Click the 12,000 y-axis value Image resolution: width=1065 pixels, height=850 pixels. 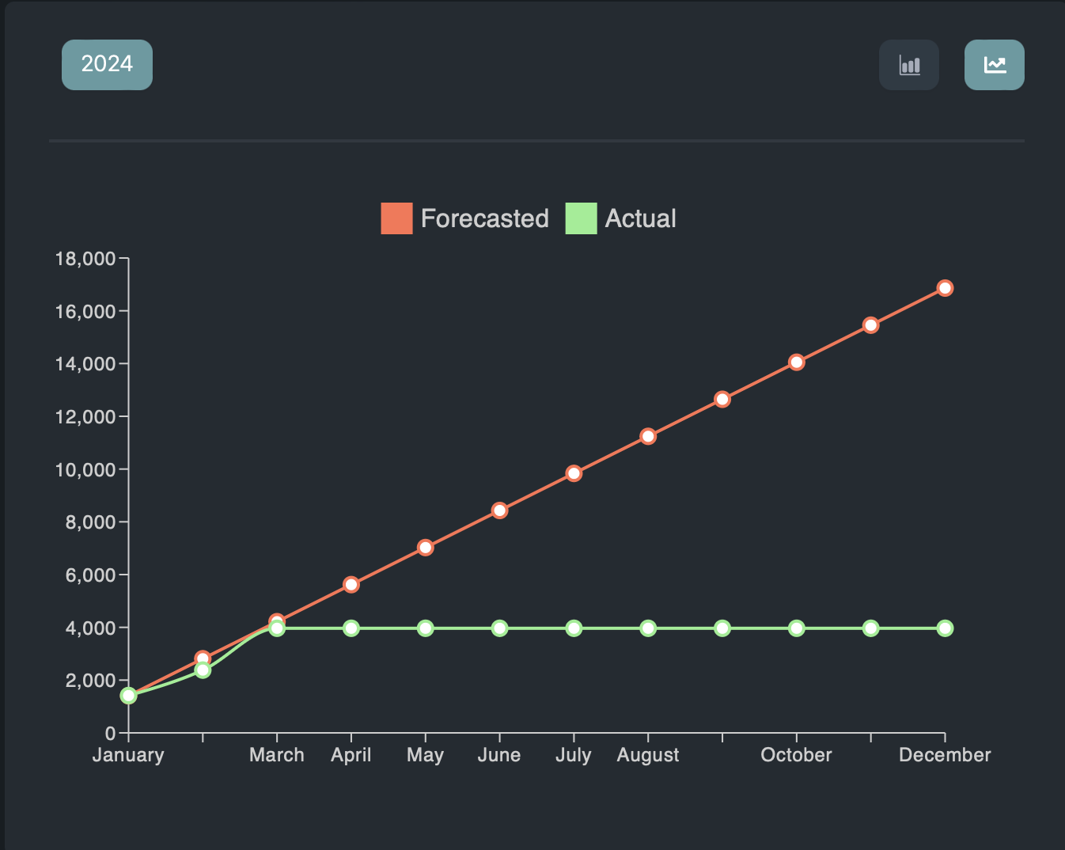(85, 417)
